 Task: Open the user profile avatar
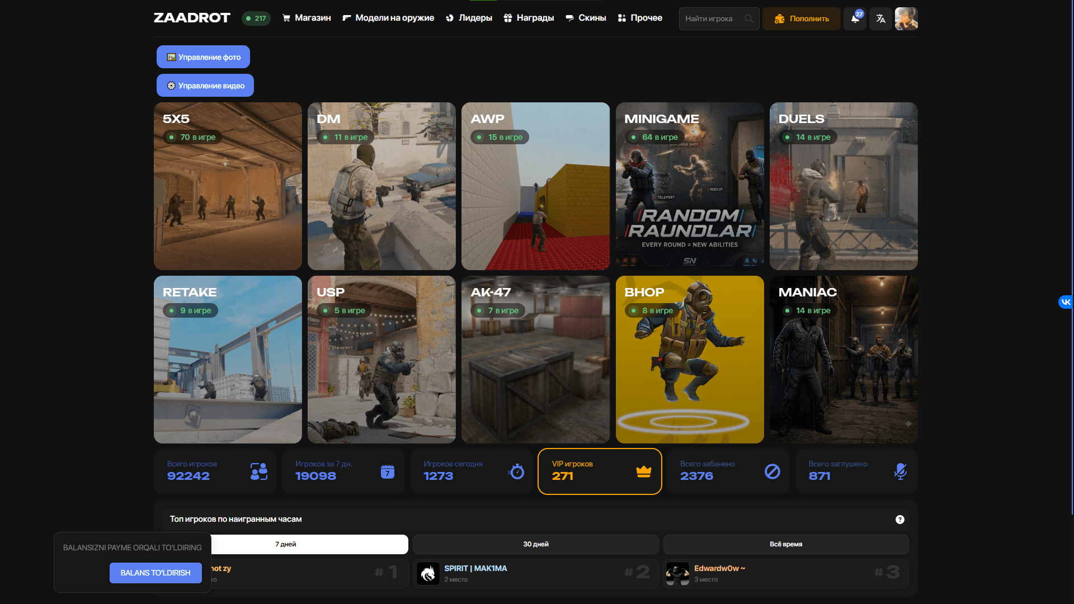click(x=906, y=18)
